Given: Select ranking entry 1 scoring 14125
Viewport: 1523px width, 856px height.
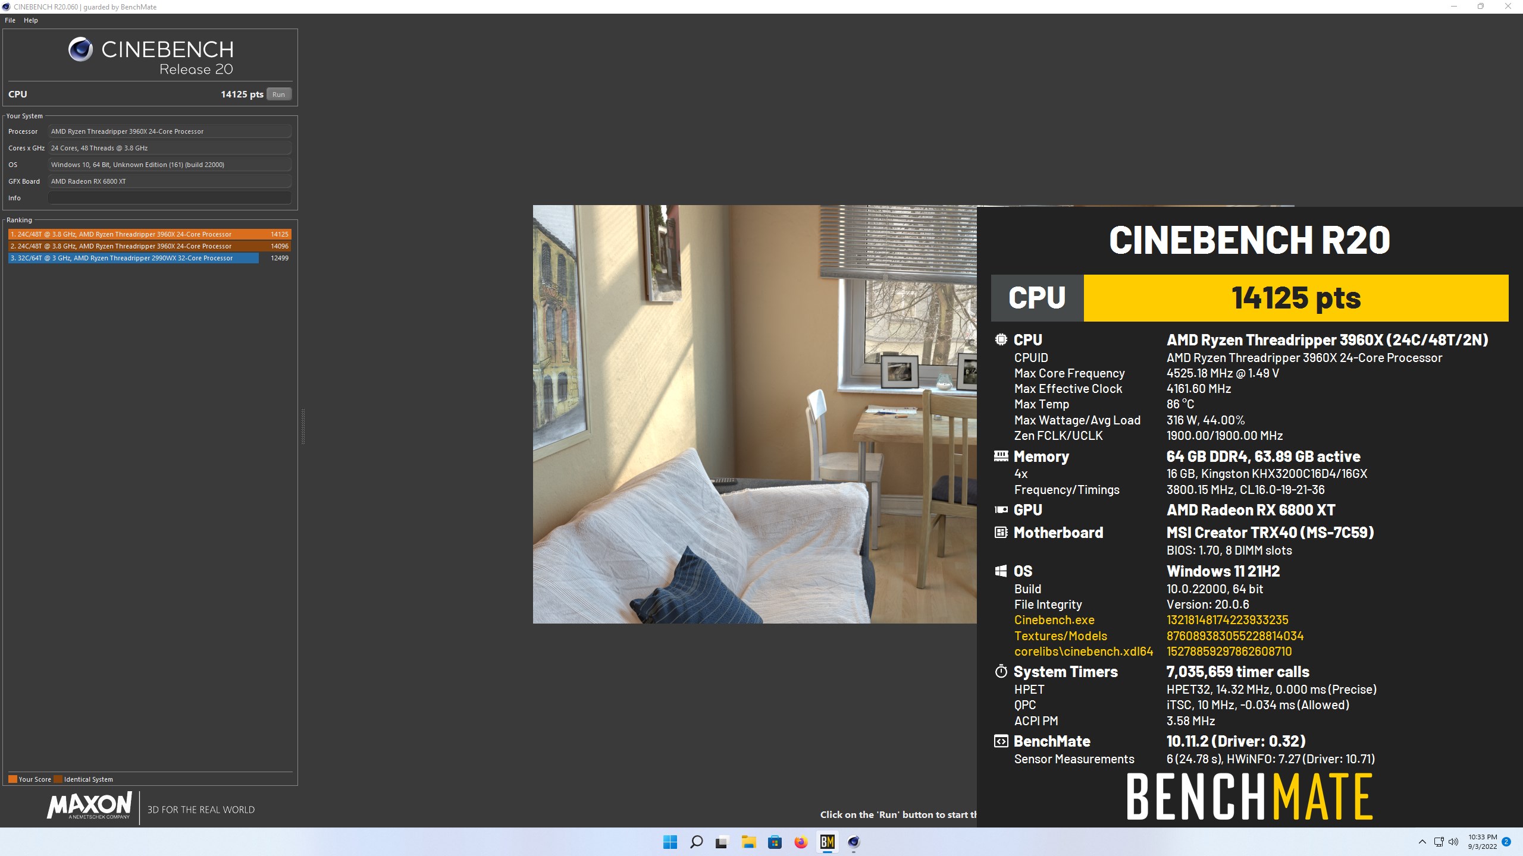Looking at the screenshot, I should point(150,234).
